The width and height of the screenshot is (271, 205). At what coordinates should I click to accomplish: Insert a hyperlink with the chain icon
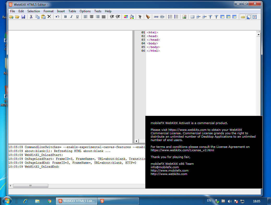[156, 17]
